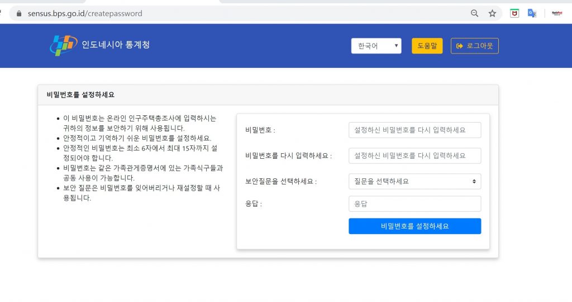Click the 도움말 help button
The image size is (572, 302).
(x=427, y=46)
